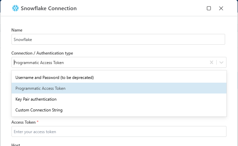This screenshot has width=238, height=146.
Task: Click the Snowflake logo icon in title
Action: (x=15, y=8)
